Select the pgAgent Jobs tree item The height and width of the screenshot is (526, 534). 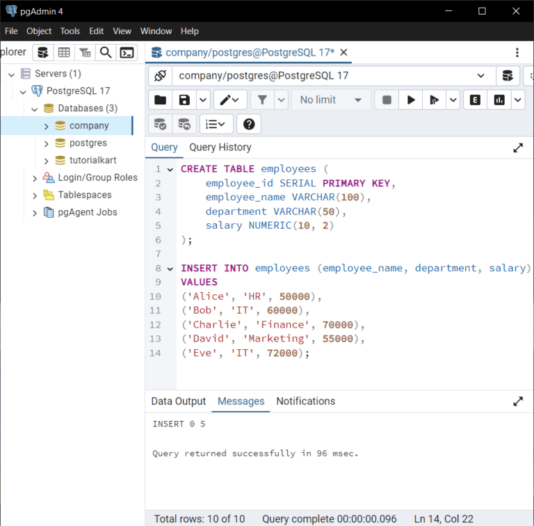click(x=87, y=212)
